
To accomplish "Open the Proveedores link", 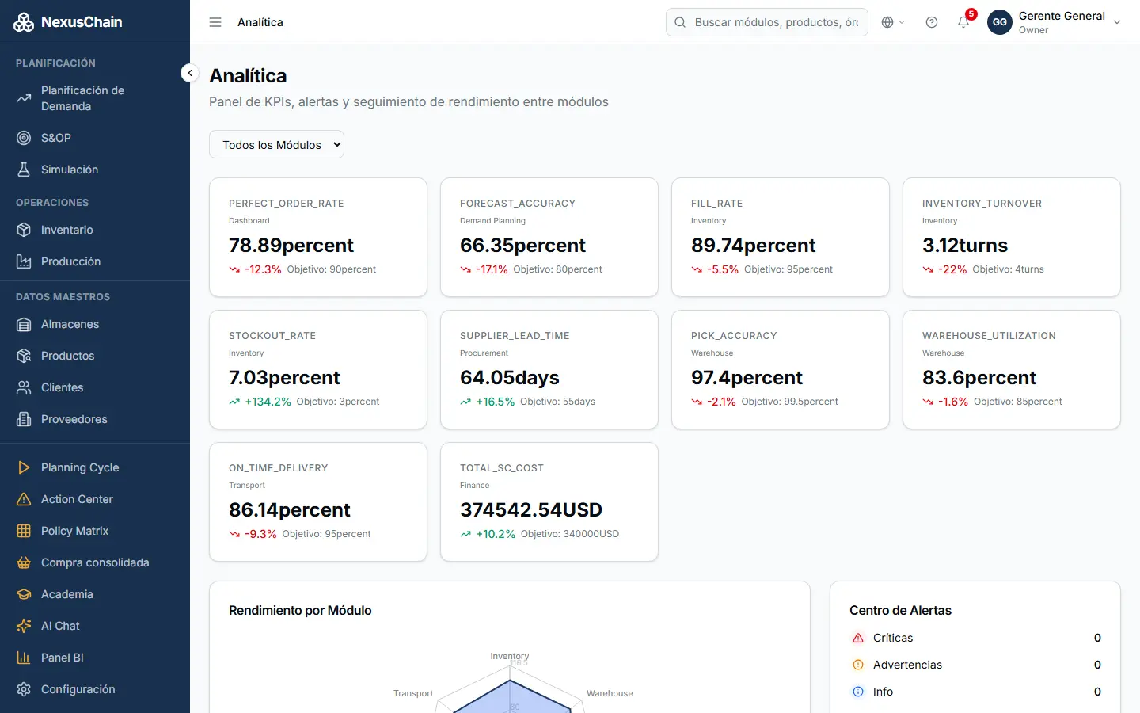I will tap(95, 419).
